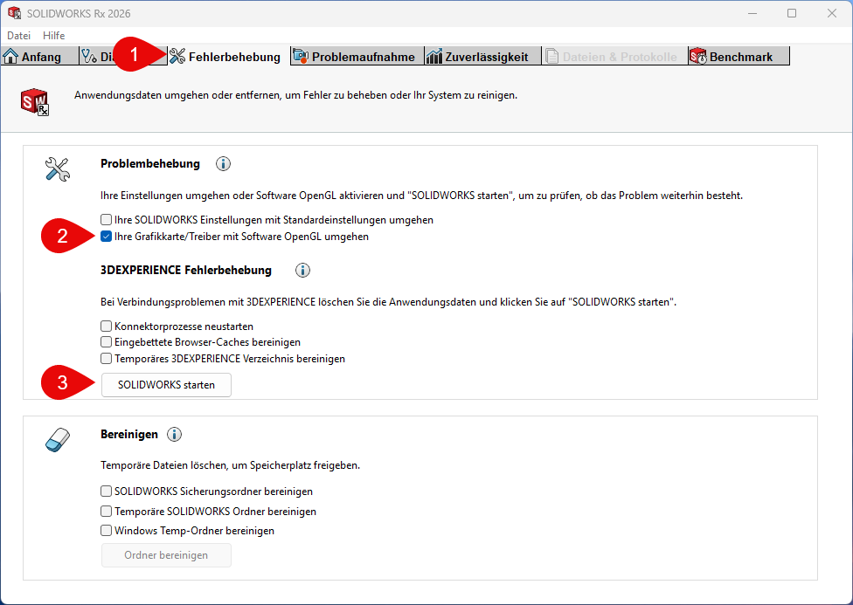
Task: Enable bypassing SOLIDWORKS Einstellungen with defaults
Action: tap(107, 220)
